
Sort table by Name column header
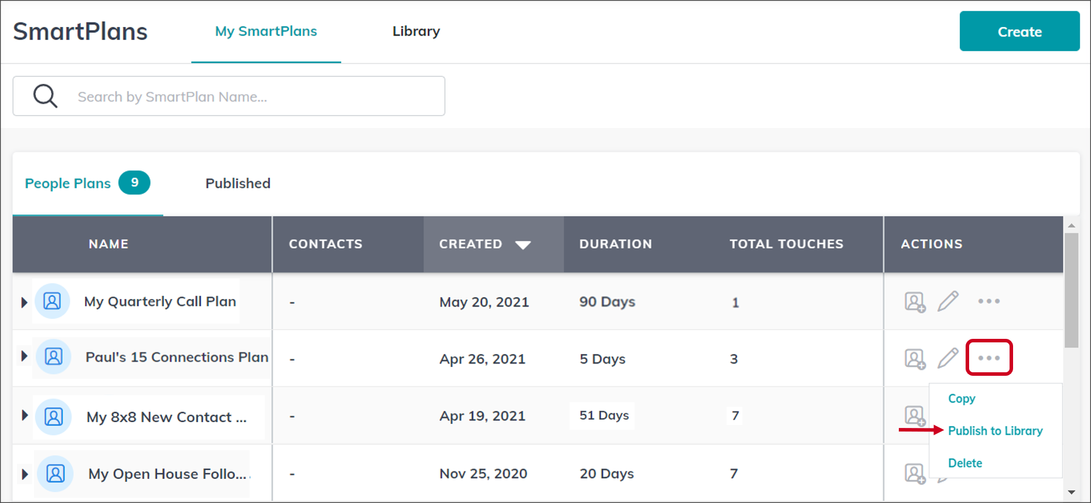[108, 244]
